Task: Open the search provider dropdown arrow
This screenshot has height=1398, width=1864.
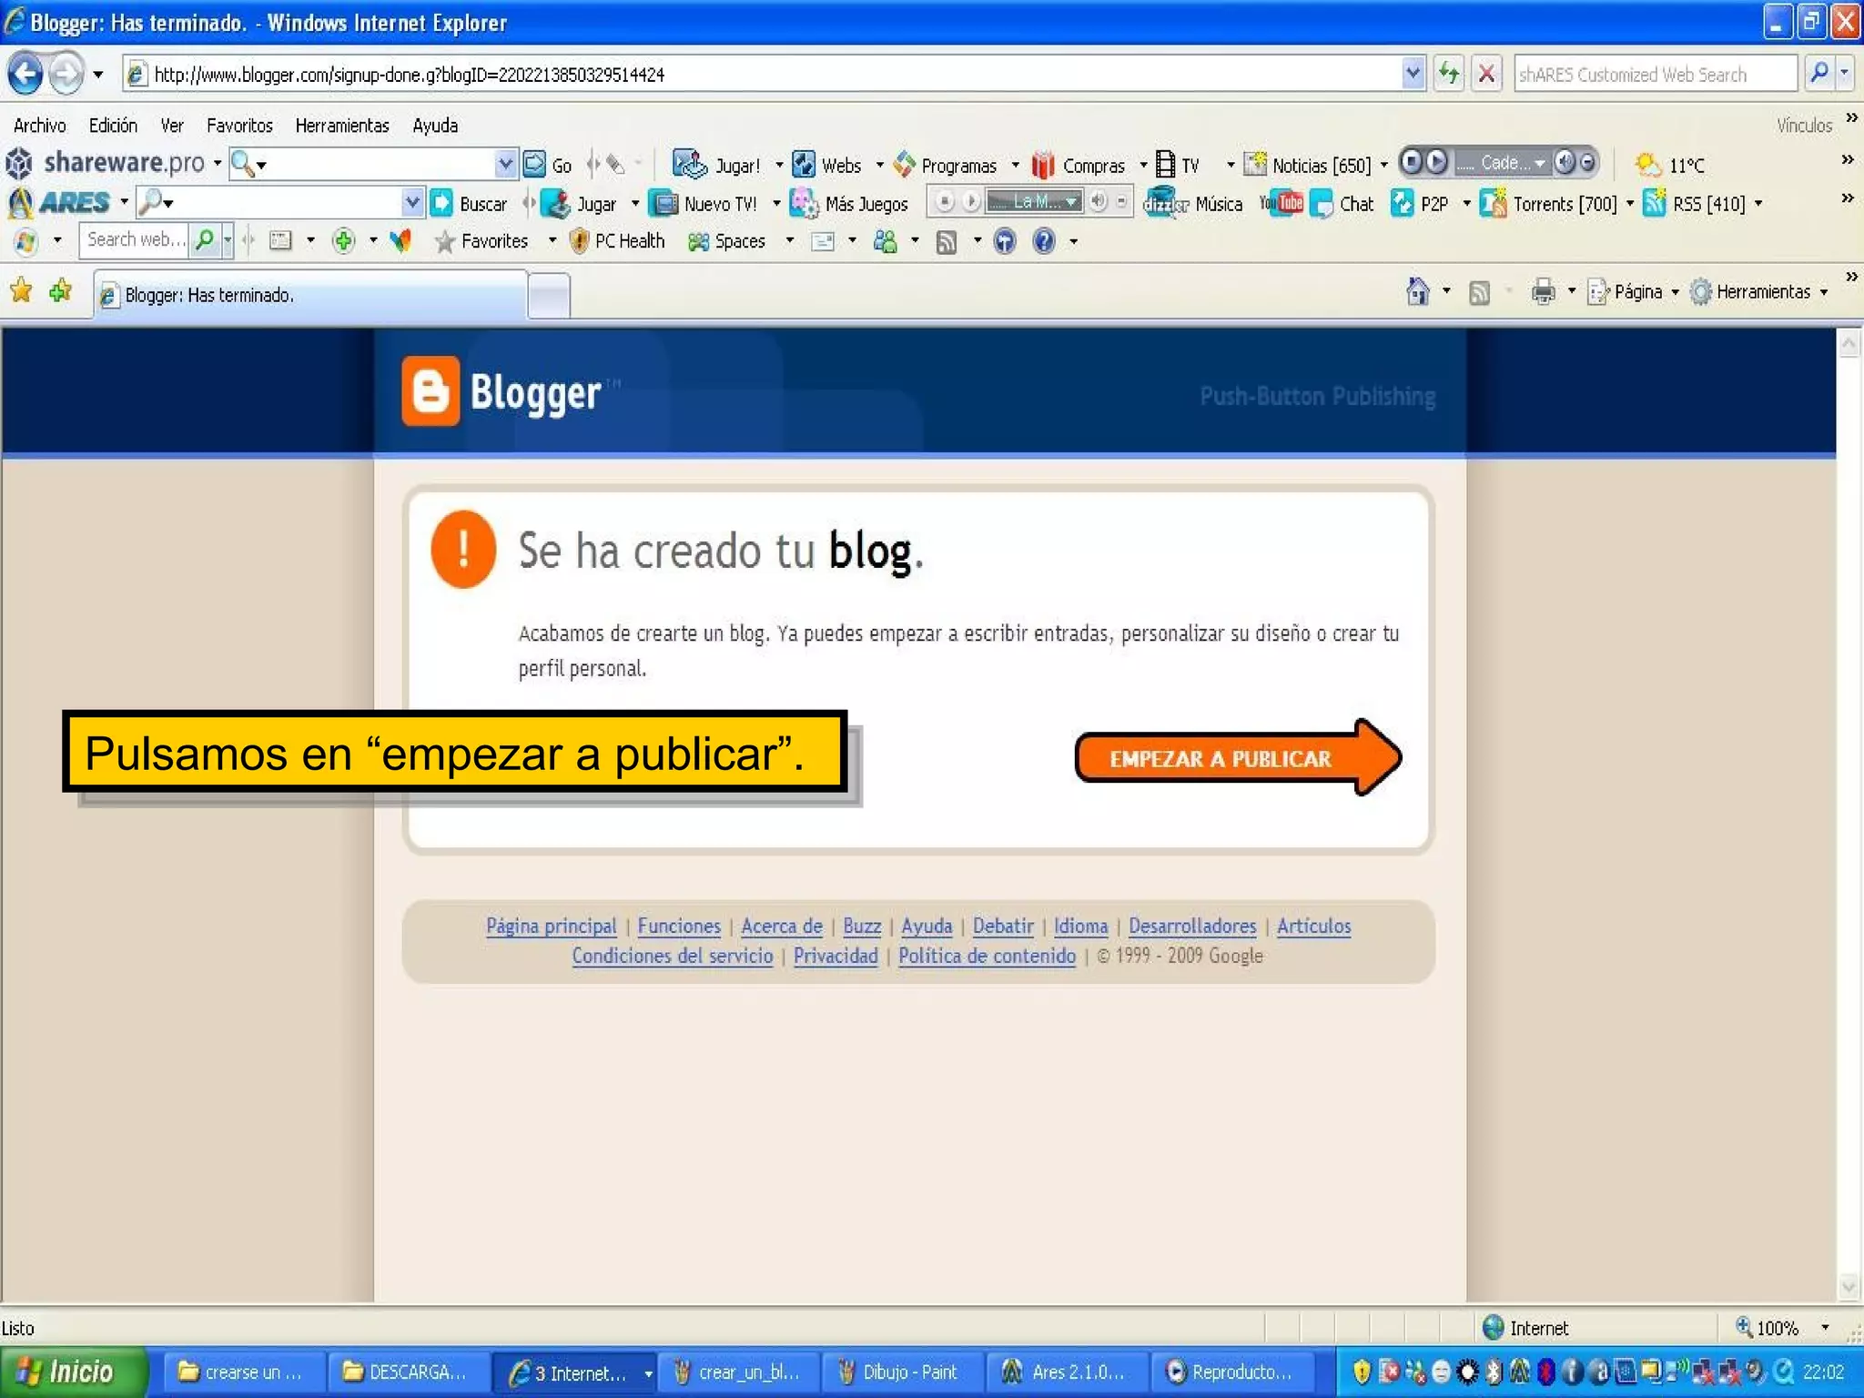Action: tap(1844, 74)
